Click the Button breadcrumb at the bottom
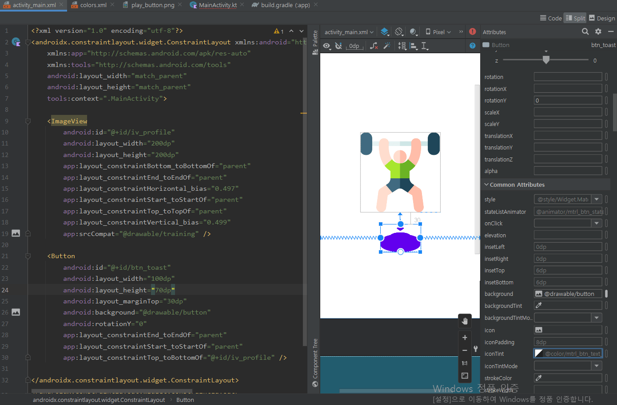The image size is (617, 405). tap(185, 399)
